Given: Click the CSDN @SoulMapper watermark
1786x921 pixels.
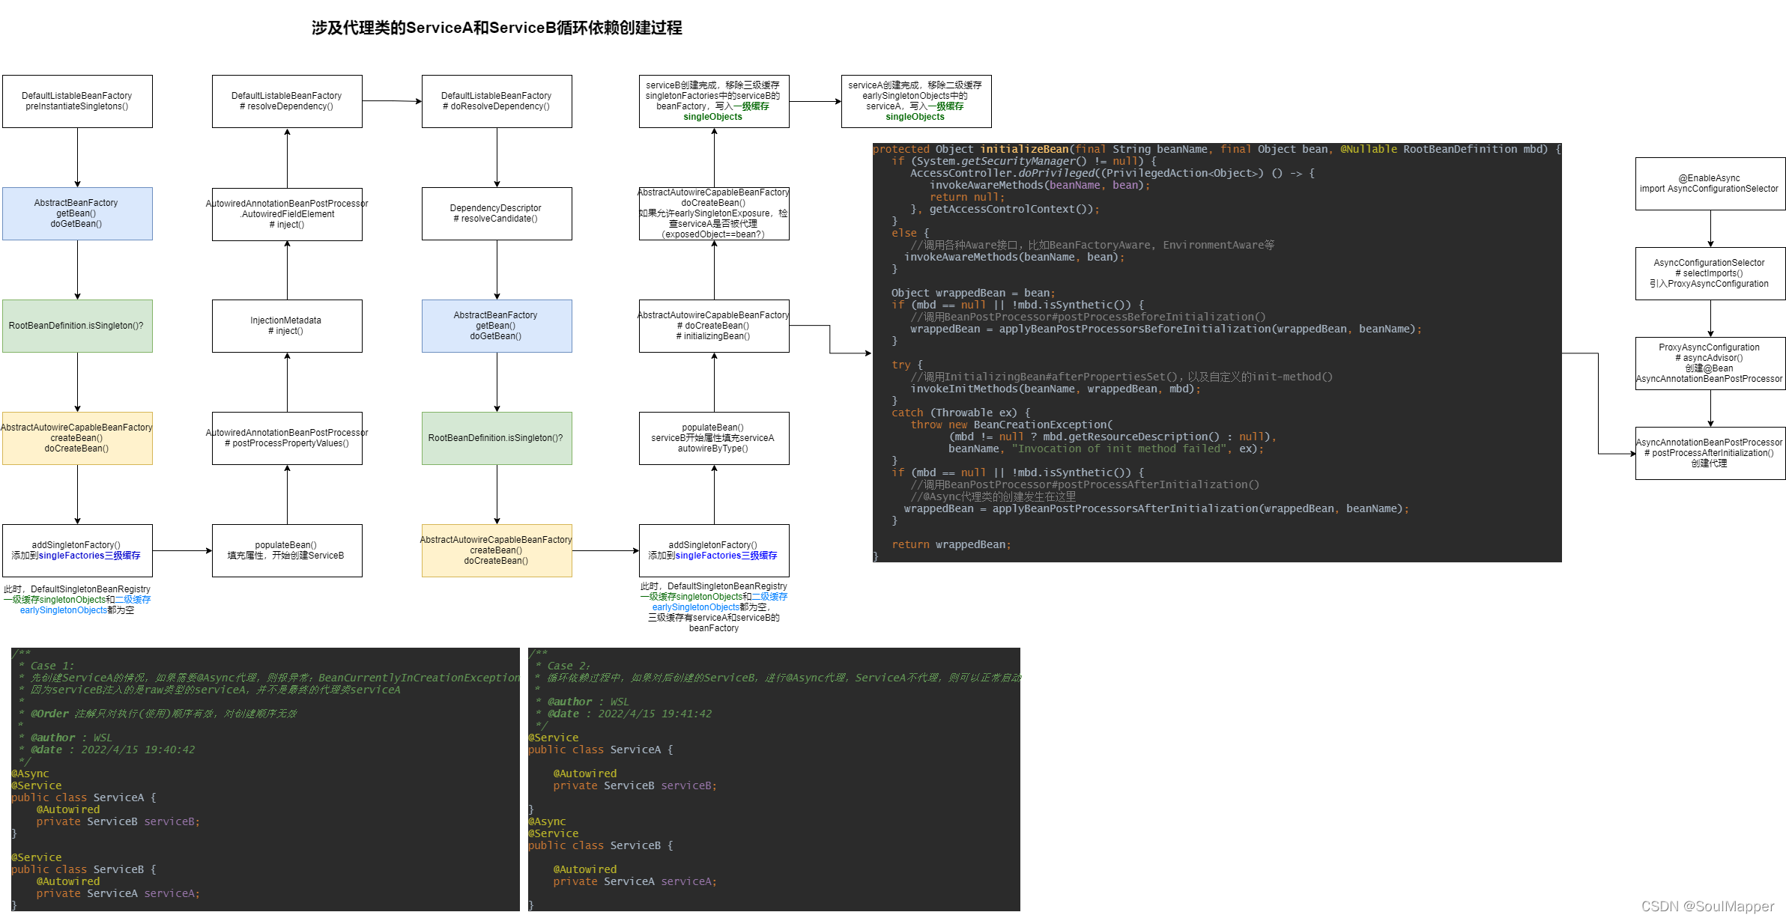Looking at the screenshot, I should (x=1707, y=906).
